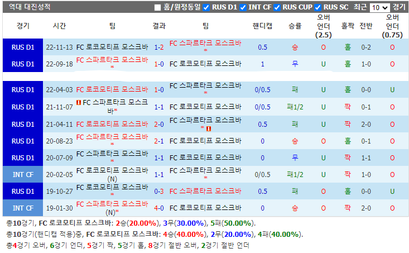The image size is (409, 253).
Task: Click the 오버언더 (0.75) column header
Action: 392,26
